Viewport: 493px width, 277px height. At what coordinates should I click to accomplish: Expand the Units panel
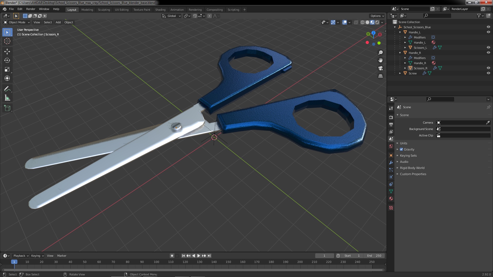click(403, 143)
